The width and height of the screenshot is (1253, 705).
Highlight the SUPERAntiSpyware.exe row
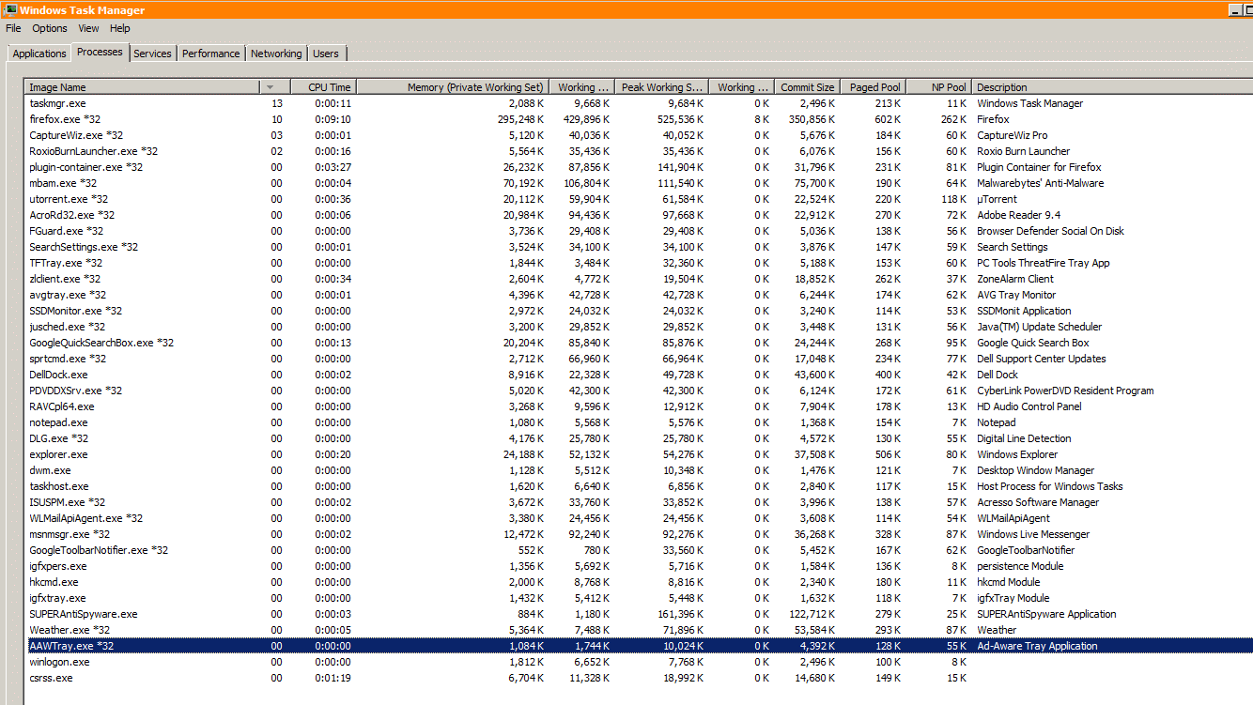click(639, 614)
